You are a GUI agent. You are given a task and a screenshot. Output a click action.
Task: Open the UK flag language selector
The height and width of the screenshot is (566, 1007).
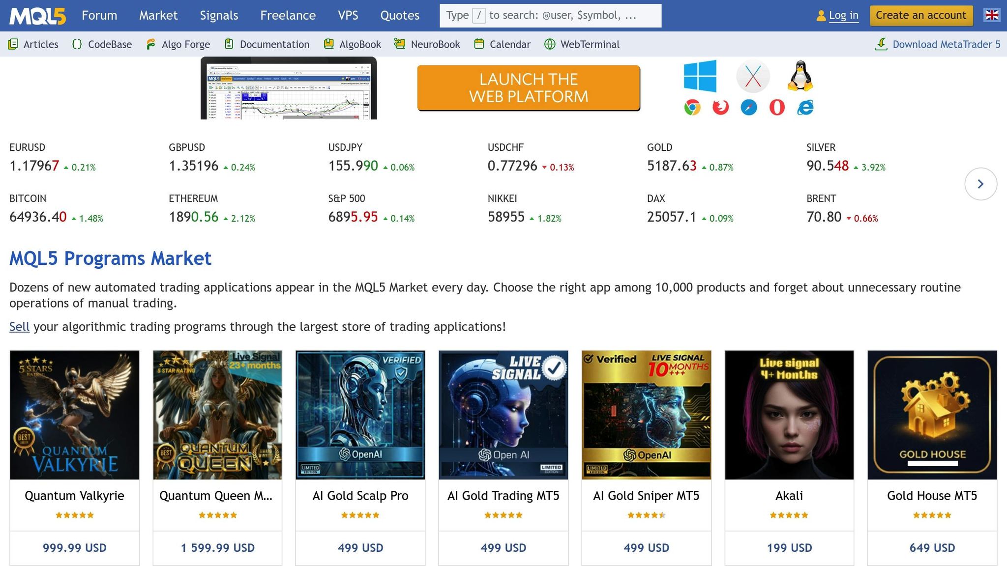(x=992, y=15)
